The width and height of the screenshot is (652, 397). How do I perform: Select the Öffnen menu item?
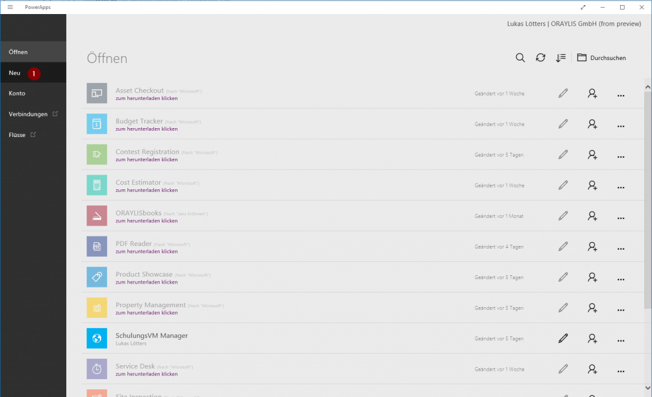33,52
